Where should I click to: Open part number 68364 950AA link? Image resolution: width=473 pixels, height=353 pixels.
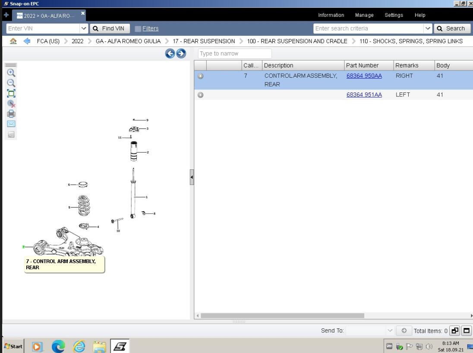(x=364, y=76)
